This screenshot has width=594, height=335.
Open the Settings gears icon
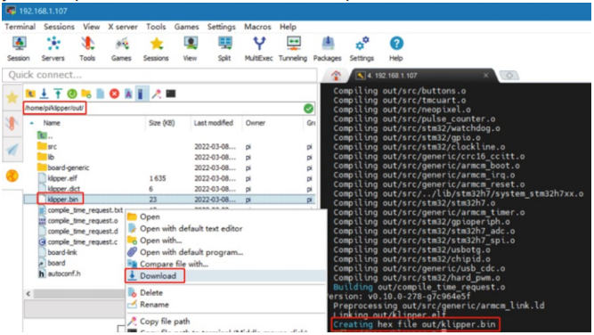click(362, 48)
